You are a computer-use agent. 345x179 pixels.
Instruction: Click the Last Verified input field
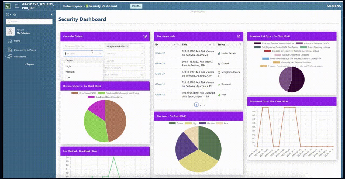click(x=124, y=75)
